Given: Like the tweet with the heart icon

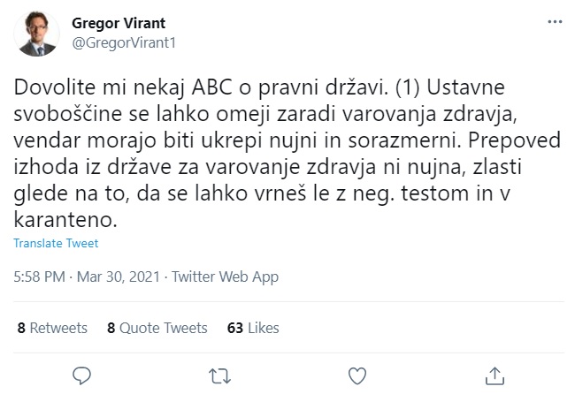Looking at the screenshot, I should click(356, 374).
